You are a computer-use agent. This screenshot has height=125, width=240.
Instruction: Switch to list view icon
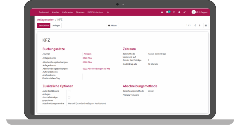click(x=206, y=25)
